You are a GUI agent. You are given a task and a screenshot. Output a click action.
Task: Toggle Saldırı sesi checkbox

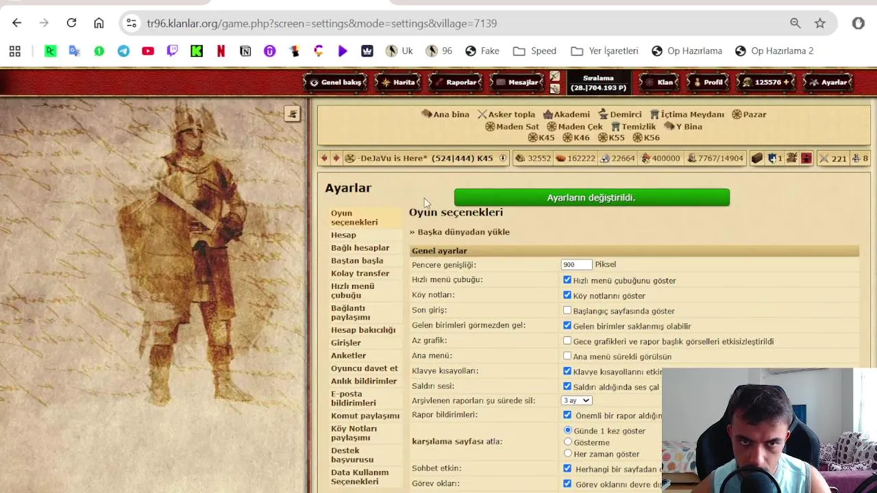(567, 386)
